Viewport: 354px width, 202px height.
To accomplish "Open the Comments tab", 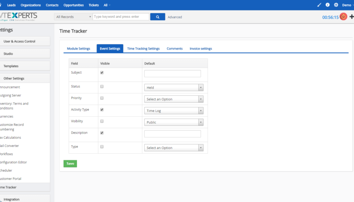I will tap(175, 49).
